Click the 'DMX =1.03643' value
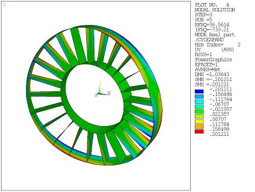The width and height of the screenshot is (255, 192). [212, 75]
